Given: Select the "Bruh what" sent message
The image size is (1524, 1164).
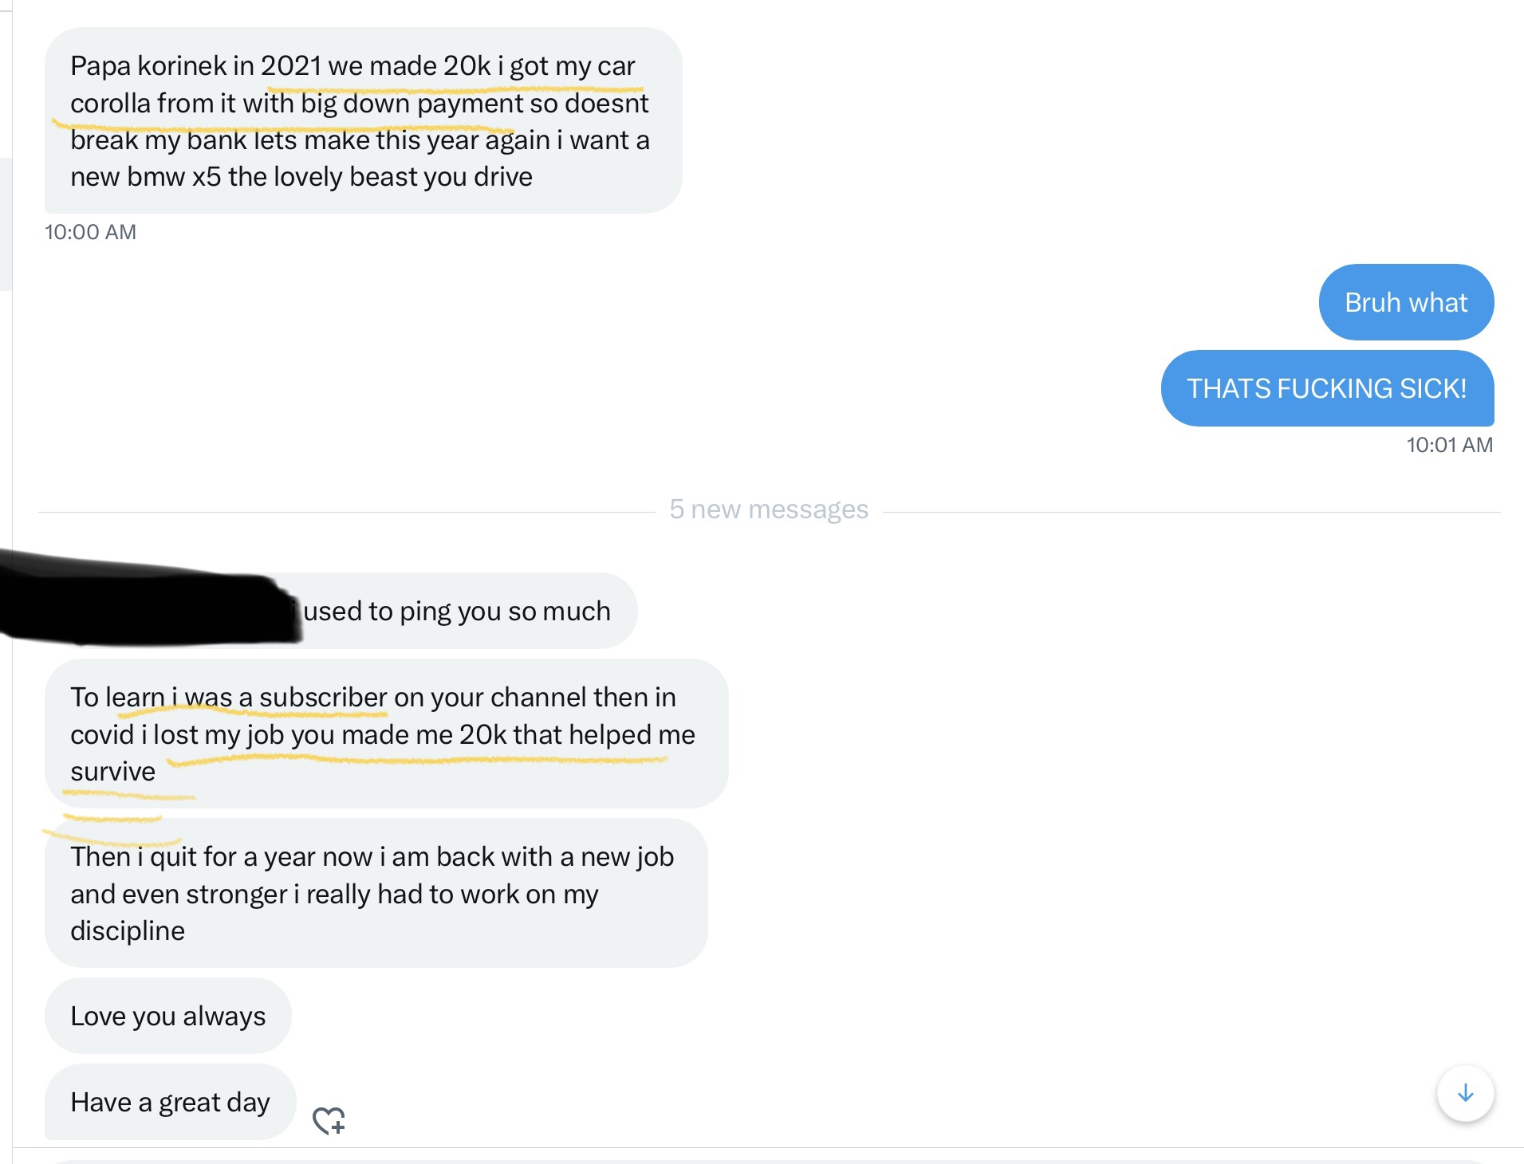Looking at the screenshot, I should (x=1405, y=303).
